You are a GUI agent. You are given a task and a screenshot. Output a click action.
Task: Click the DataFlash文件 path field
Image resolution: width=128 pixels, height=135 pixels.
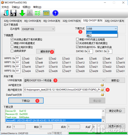point(62,94)
